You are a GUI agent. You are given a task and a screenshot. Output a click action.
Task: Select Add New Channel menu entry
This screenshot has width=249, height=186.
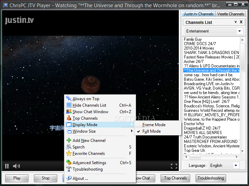(x=100, y=140)
